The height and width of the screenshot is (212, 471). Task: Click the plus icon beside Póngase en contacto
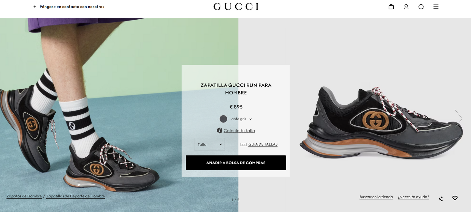[35, 7]
